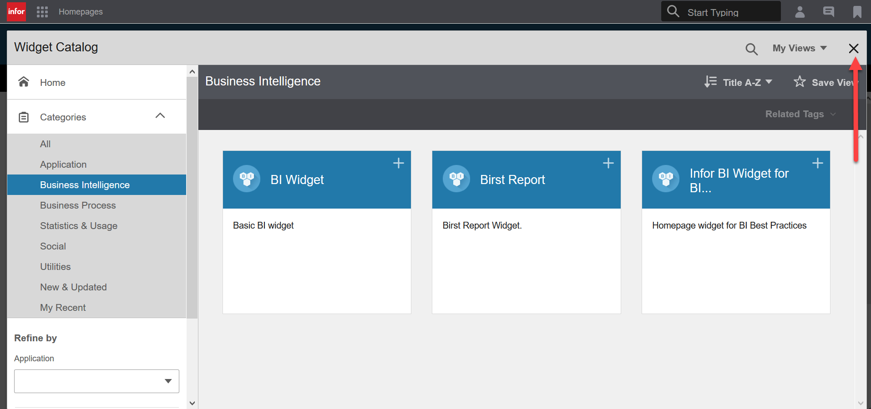Screen dimensions: 871x409
Task: Click the Infor logo icon
Action: coord(16,11)
